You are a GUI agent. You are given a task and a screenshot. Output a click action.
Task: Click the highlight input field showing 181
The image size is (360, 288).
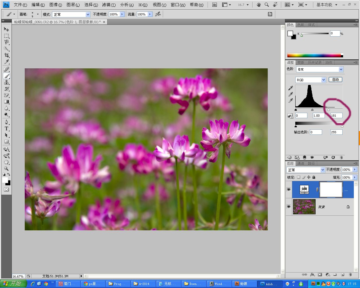[x=336, y=116]
